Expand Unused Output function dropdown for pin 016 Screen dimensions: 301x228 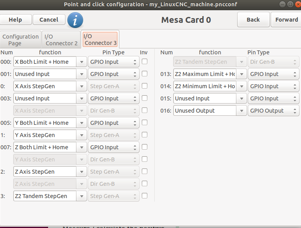click(x=242, y=111)
